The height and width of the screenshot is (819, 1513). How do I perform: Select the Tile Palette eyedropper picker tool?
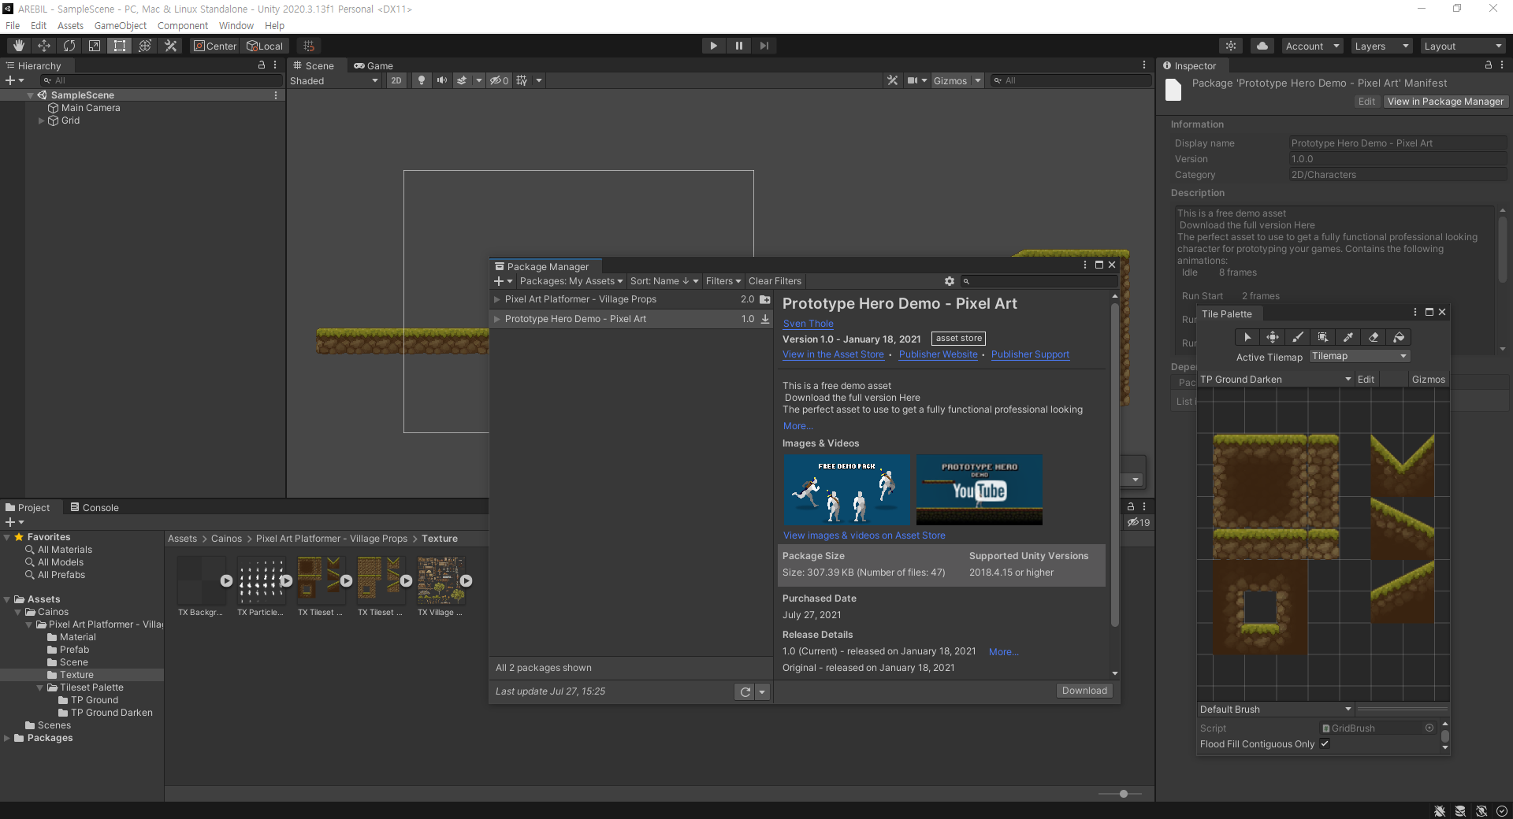(1348, 337)
